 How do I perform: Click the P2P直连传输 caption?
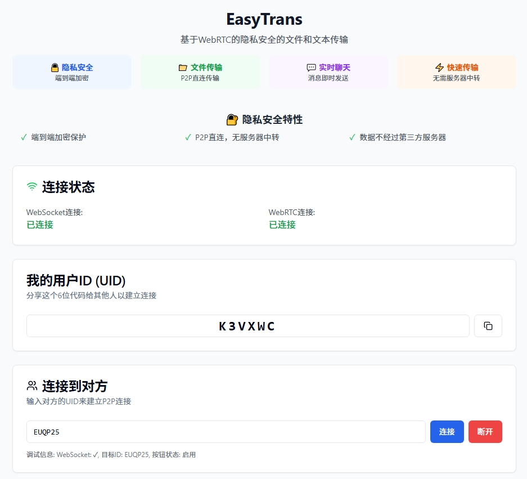pos(200,78)
